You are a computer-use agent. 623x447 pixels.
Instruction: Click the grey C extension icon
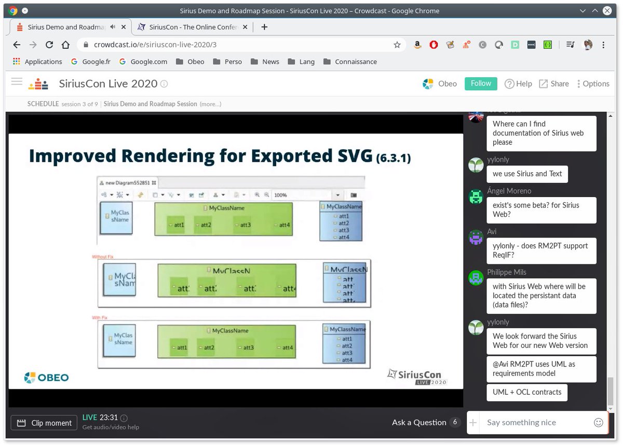(x=482, y=45)
